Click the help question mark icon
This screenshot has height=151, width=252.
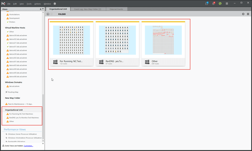pos(55,4)
